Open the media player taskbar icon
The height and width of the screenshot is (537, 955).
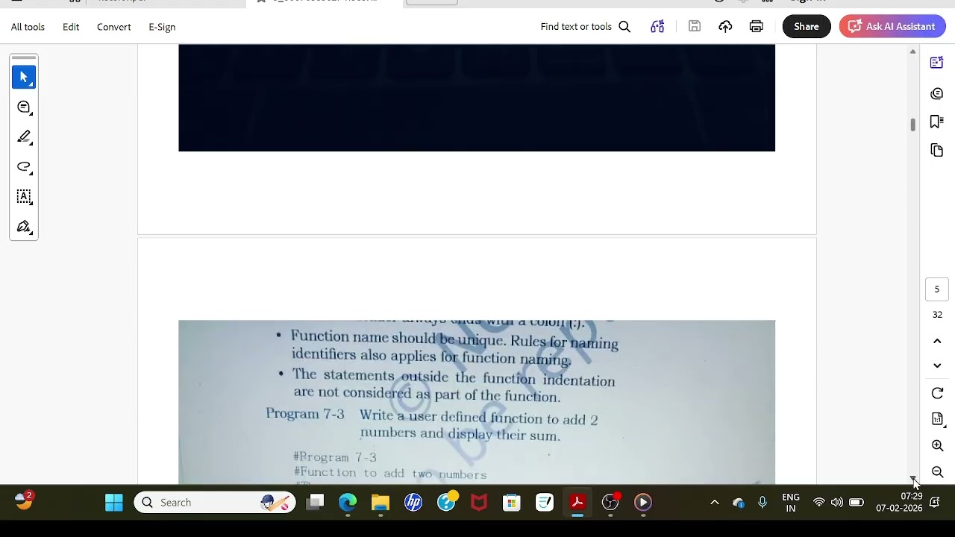point(643,503)
